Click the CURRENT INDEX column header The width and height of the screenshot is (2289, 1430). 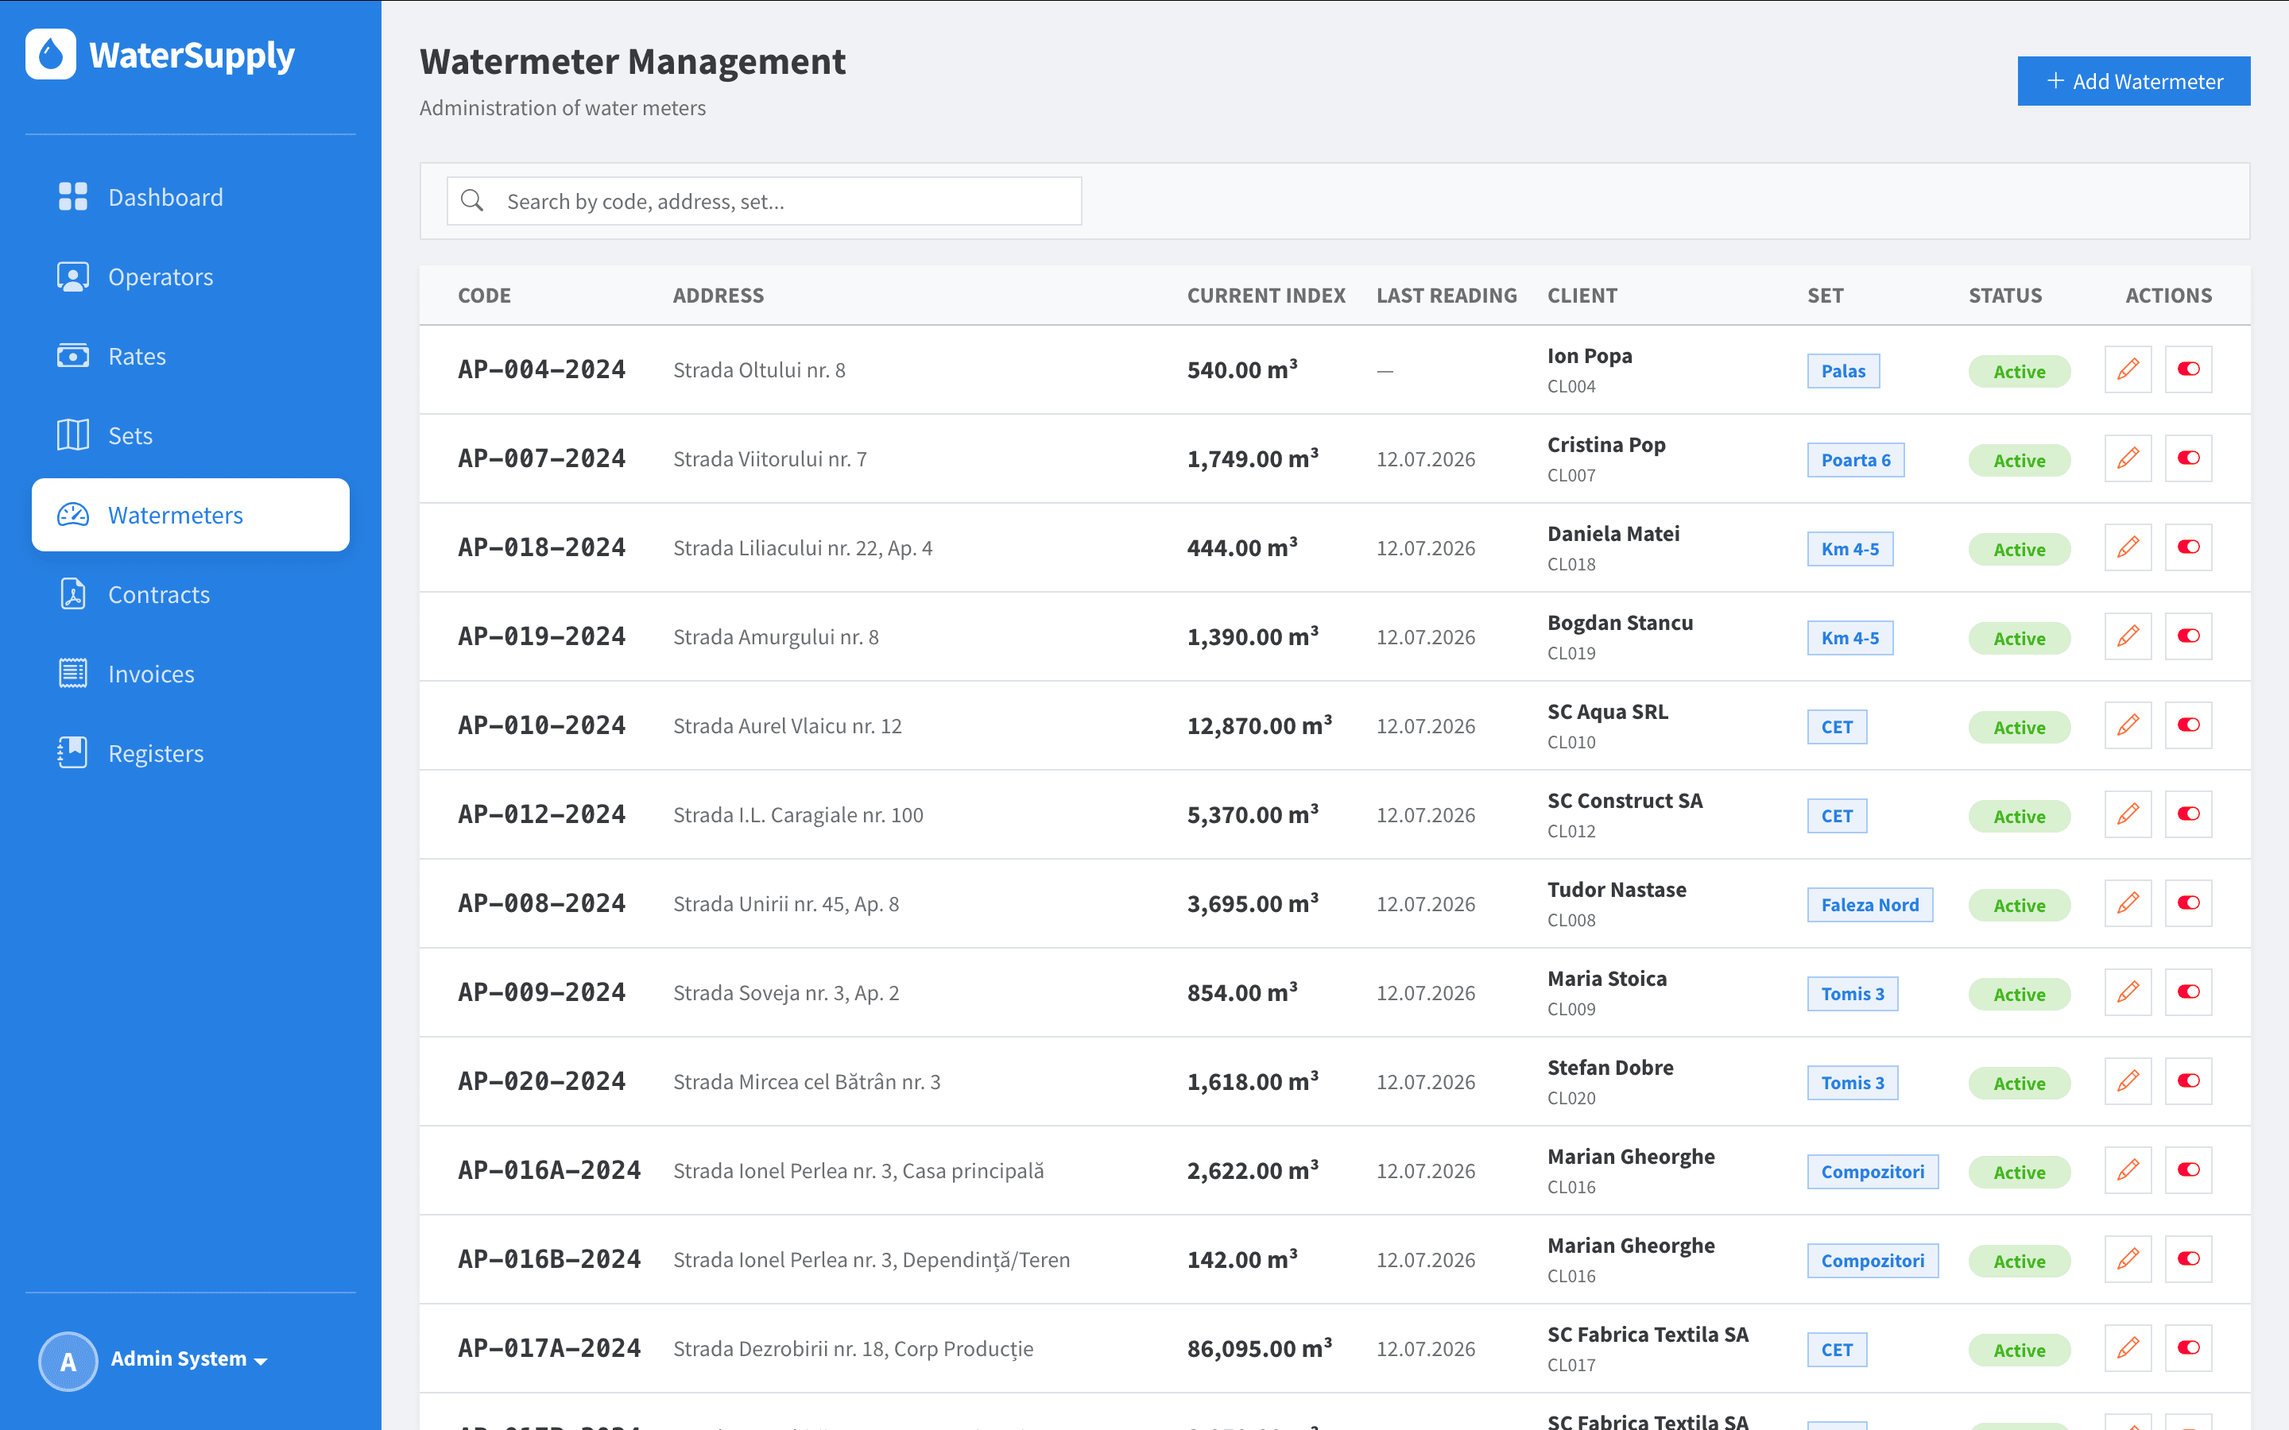(1265, 295)
